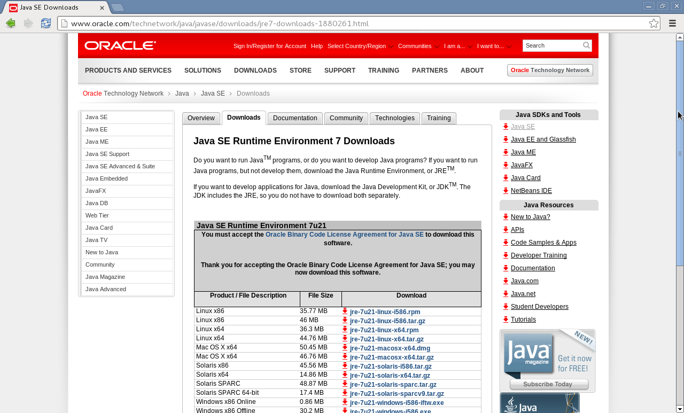Open the Support navigation menu
The width and height of the screenshot is (684, 413).
click(x=340, y=71)
